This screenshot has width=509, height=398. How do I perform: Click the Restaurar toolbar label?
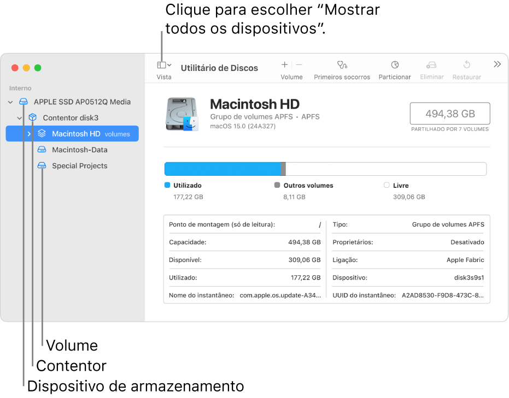pos(467,77)
